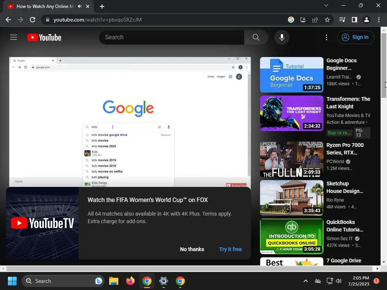The height and width of the screenshot is (290, 387).
Task: Open the Full Nerd episode 263 thumbnail
Action: (x=291, y=159)
